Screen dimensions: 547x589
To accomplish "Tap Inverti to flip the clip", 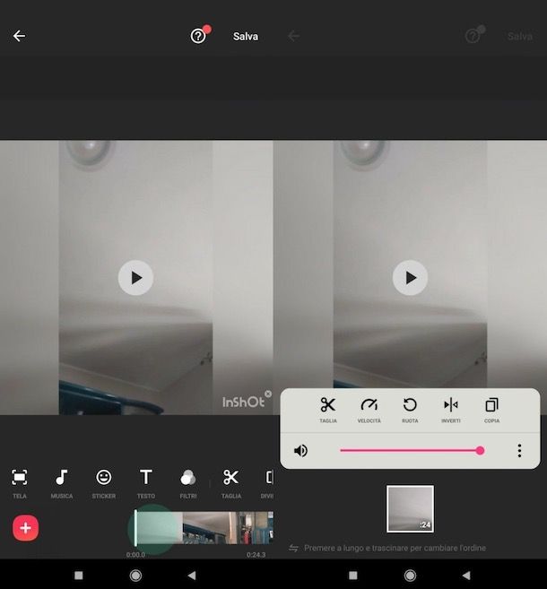I will [x=451, y=410].
